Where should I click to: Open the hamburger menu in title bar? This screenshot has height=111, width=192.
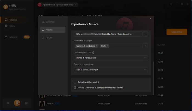coord(171,4)
